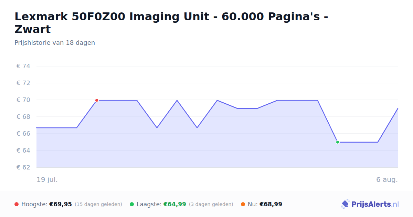
Task: Click the green lowest price marker on chart
Action: click(x=338, y=142)
